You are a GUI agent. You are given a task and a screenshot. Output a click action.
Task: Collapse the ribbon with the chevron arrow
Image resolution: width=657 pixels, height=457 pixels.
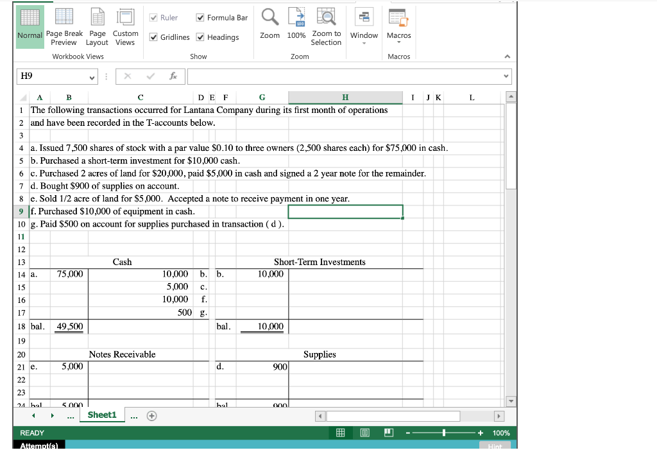(x=507, y=56)
